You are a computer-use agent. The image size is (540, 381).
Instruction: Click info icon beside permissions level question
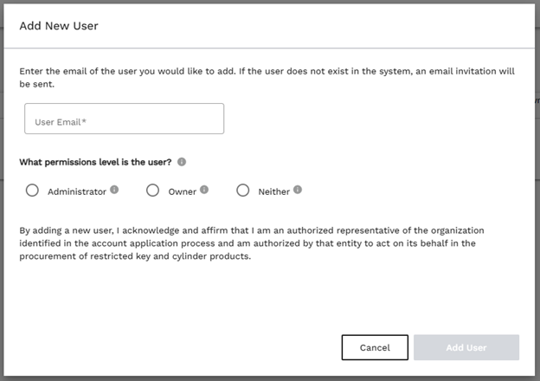tap(182, 162)
